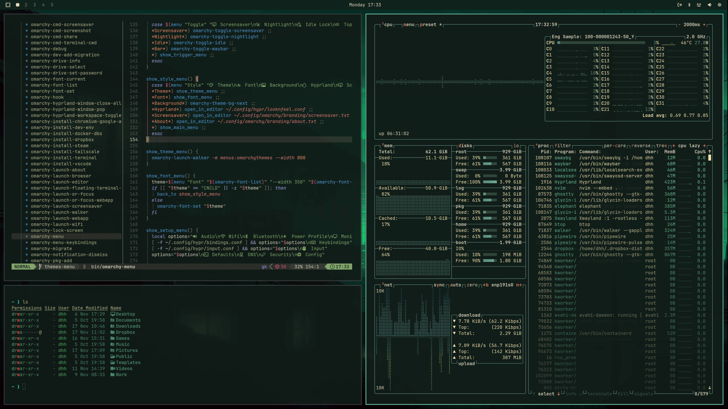Viewport: 728px width, 409px height.
Task: Click the left arrow beside cpu lazy sorting
Action: (x=674, y=146)
